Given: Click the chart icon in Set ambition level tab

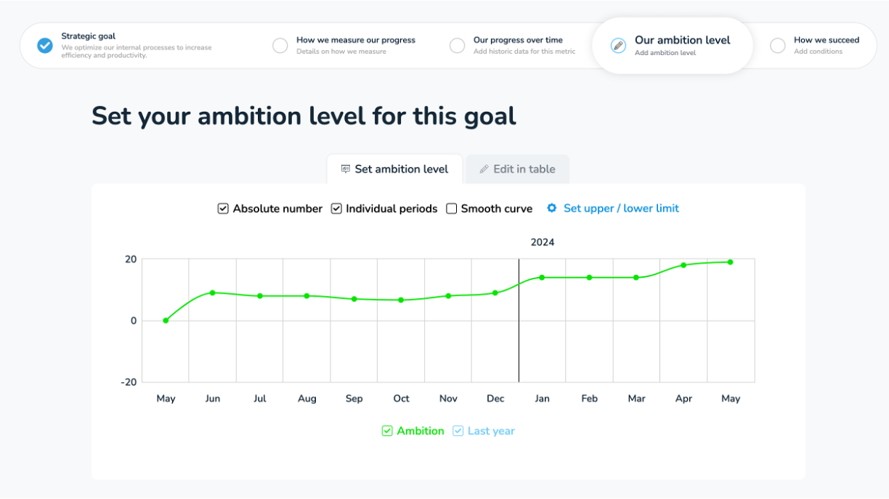Looking at the screenshot, I should (x=344, y=168).
